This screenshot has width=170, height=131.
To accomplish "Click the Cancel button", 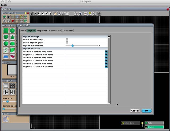I will click(135, 111).
